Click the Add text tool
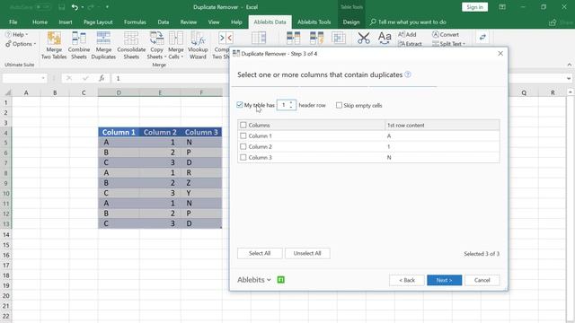Viewport: 575px width, 323px height. click(x=407, y=34)
